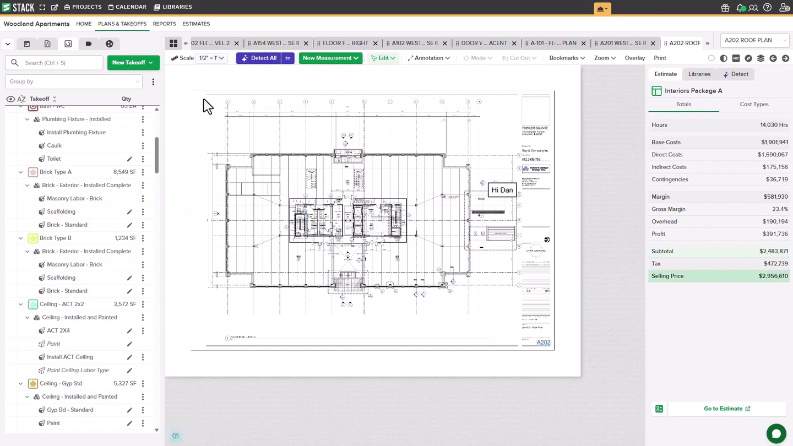Open the sheet thumbnails grid icon
This screenshot has height=446, width=793.
pyautogui.click(x=173, y=43)
